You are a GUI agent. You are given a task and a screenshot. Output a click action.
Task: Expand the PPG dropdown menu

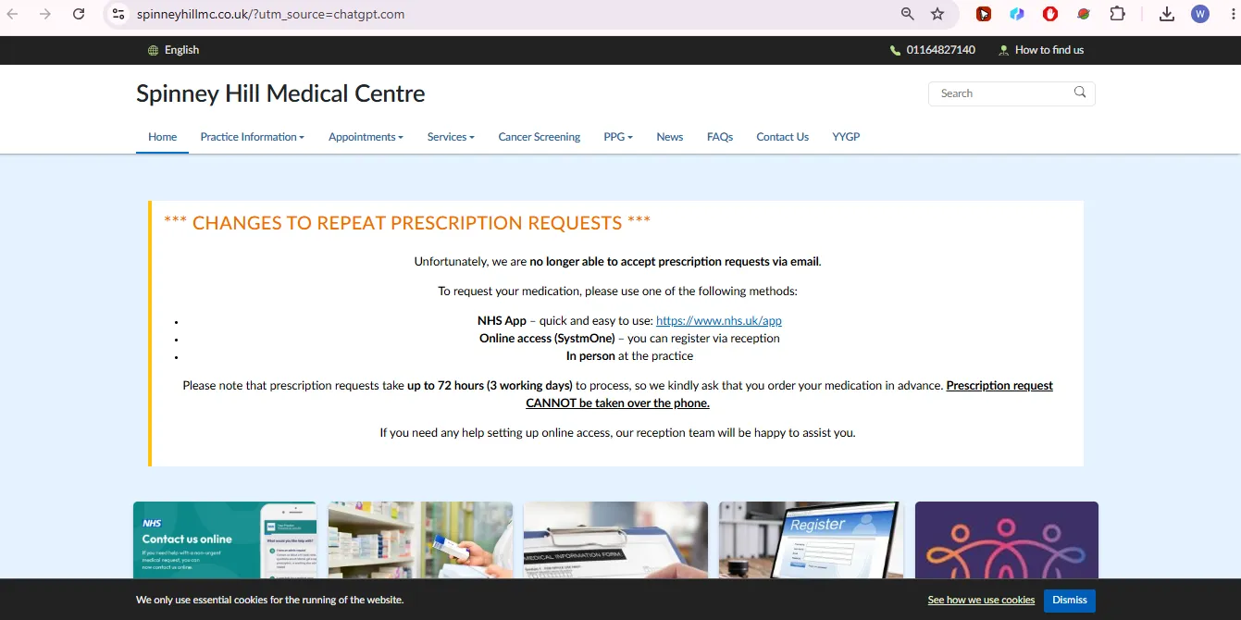pyautogui.click(x=618, y=137)
